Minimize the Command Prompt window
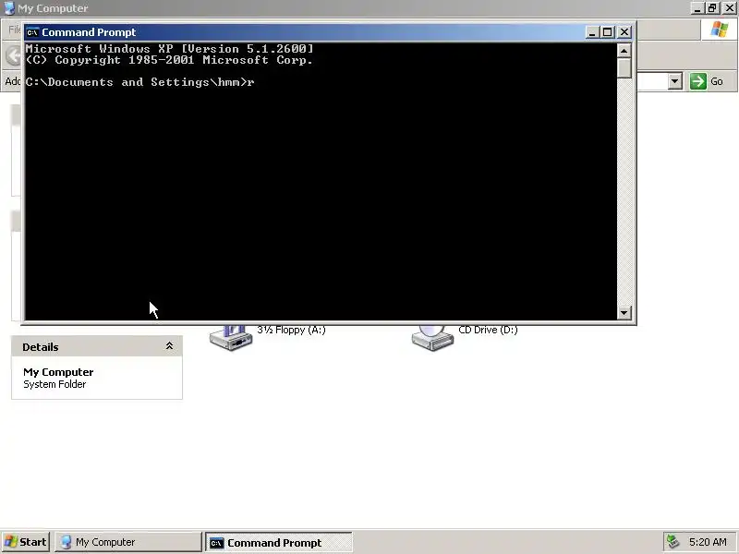 (592, 32)
